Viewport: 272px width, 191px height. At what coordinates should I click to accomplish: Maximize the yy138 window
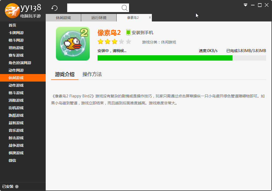(x=260, y=5)
